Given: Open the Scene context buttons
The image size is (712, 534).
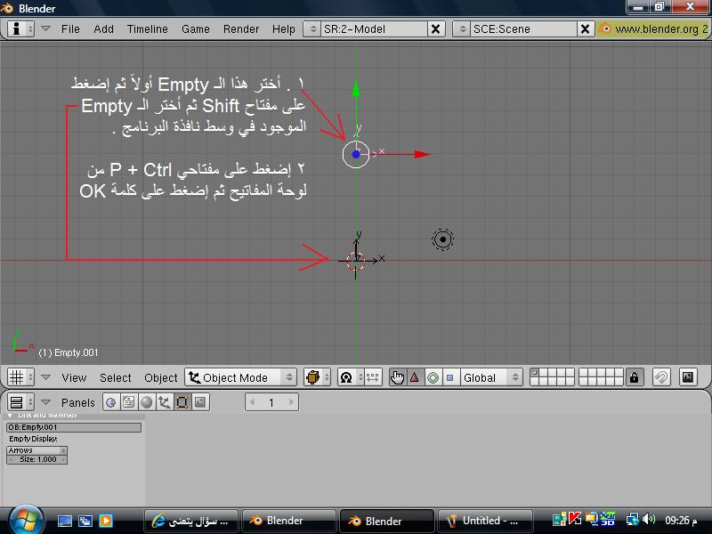Looking at the screenshot, I should (199, 402).
